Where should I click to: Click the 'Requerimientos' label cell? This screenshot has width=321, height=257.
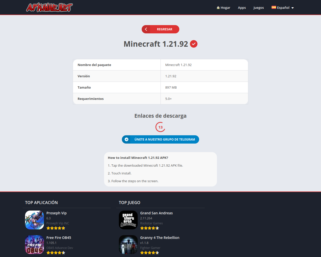(117, 99)
